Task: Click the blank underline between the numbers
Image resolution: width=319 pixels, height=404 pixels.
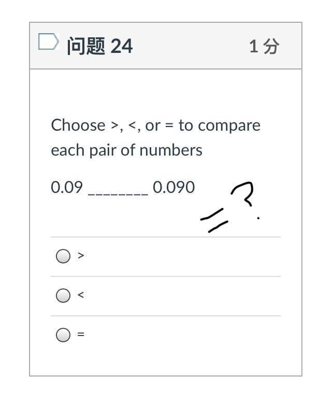Action: pyautogui.click(x=118, y=191)
